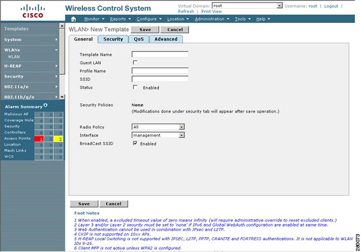Focus the Profile Name field
Image resolution: width=361 pixels, height=252 pixels.
point(160,71)
